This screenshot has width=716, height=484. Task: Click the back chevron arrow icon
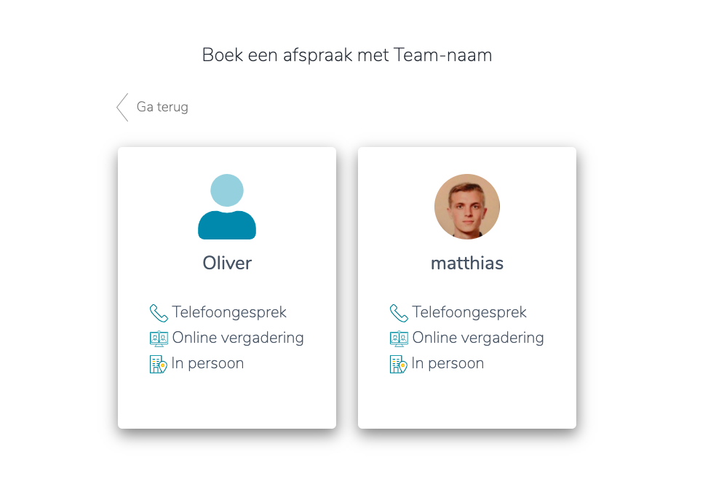coord(122,107)
